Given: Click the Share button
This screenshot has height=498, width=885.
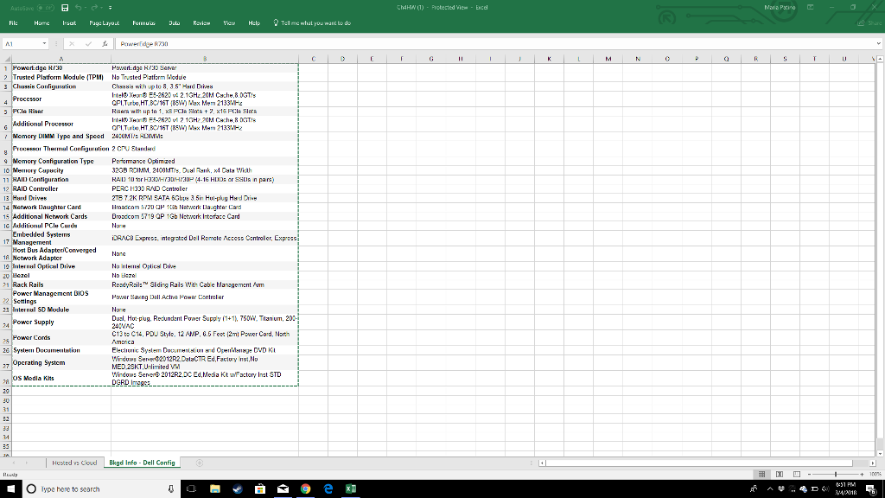Looking at the screenshot, I should click(869, 23).
